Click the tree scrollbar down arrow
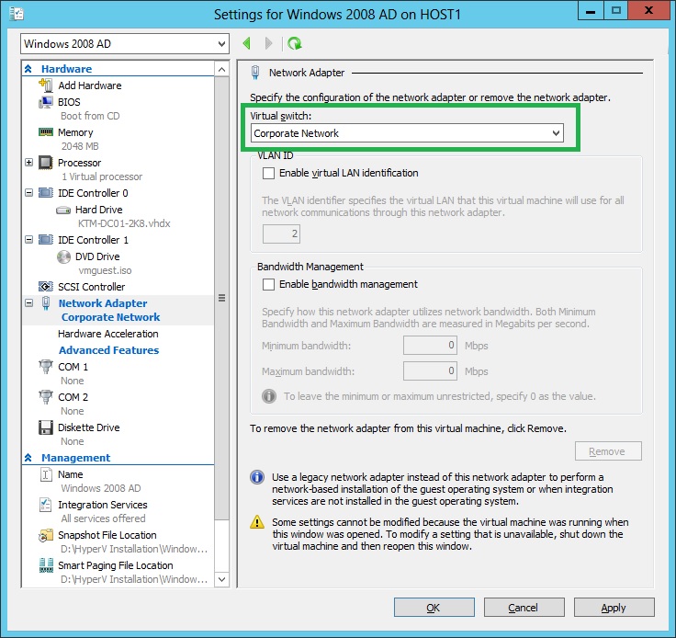The height and width of the screenshot is (638, 676). tap(221, 579)
